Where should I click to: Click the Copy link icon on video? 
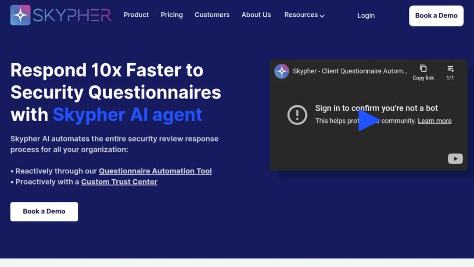423,72
